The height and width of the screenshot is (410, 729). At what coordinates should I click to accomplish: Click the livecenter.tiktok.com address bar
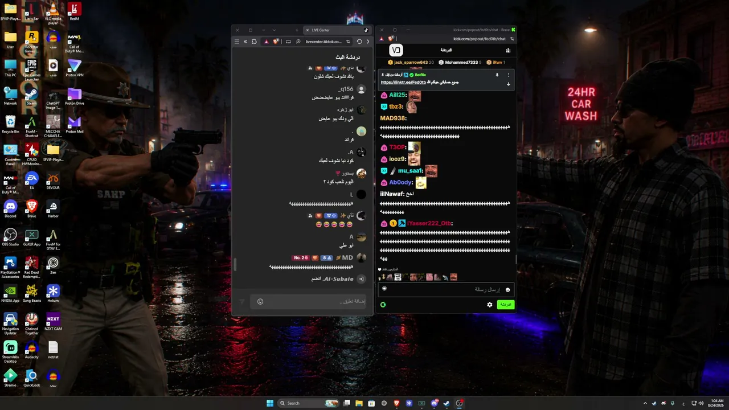tap(323, 42)
